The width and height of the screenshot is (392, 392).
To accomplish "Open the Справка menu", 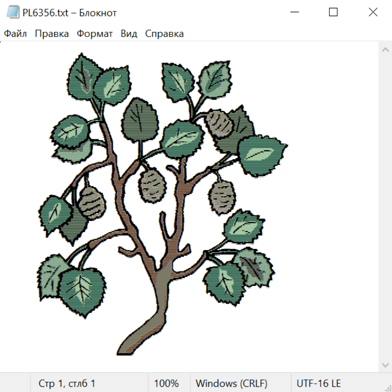I will (164, 34).
